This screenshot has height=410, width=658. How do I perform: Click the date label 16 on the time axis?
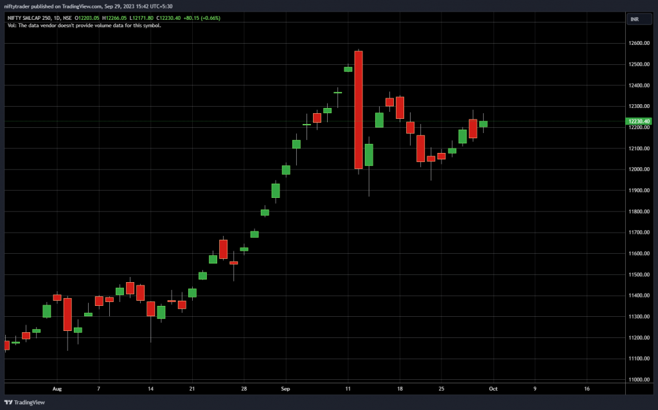[x=587, y=389]
